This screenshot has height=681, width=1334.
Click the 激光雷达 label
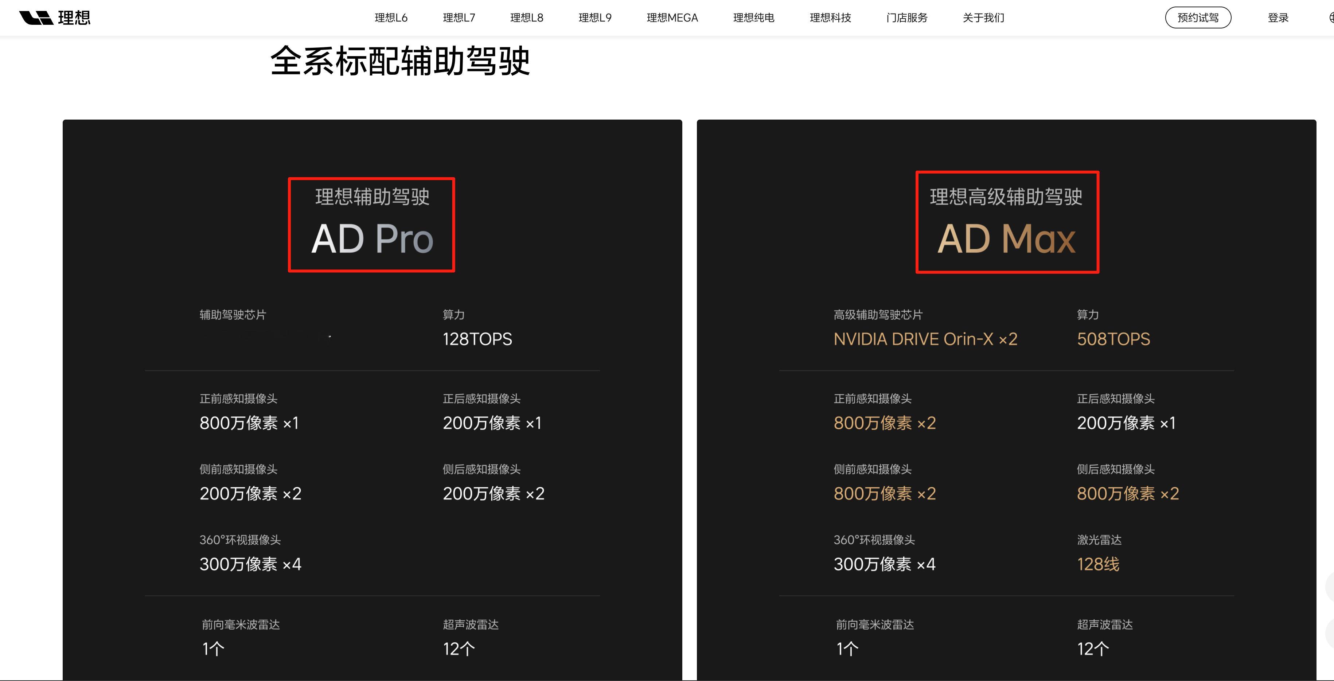coord(1099,540)
